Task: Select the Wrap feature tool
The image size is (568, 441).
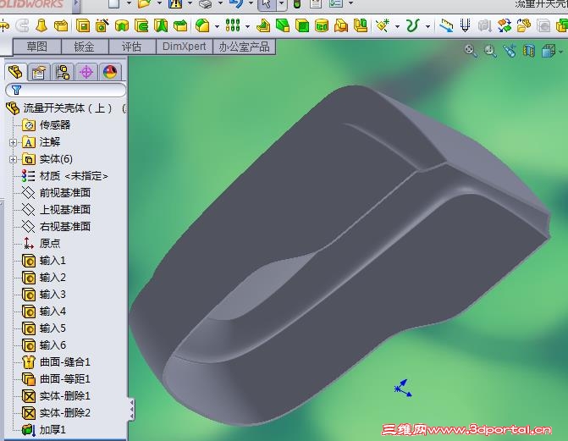Action: point(322,25)
